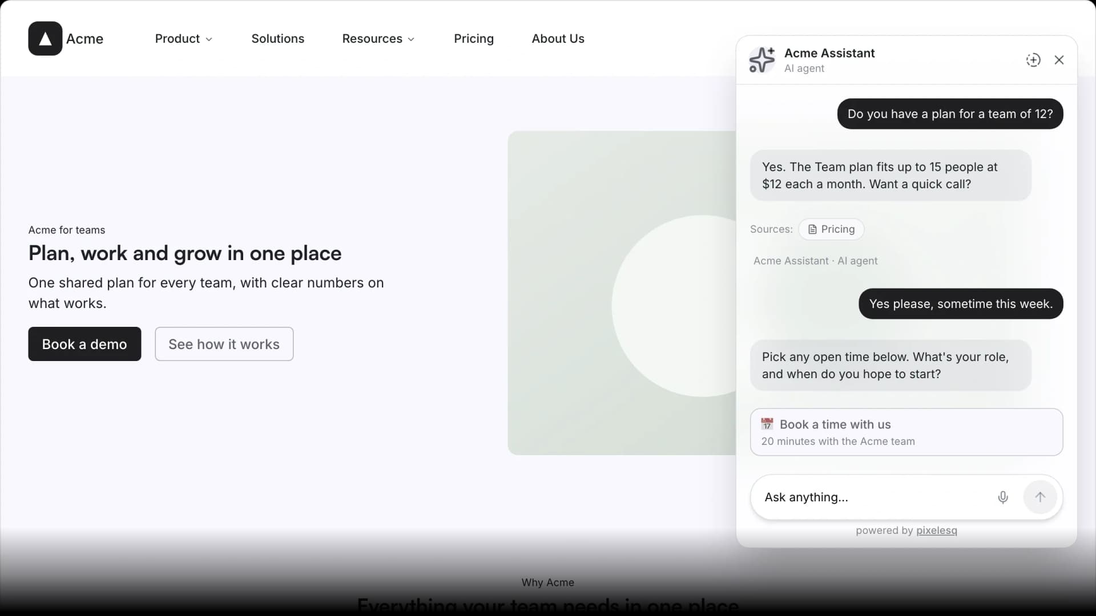This screenshot has width=1096, height=616.
Task: Follow the pixelesq link
Action: pos(937,530)
